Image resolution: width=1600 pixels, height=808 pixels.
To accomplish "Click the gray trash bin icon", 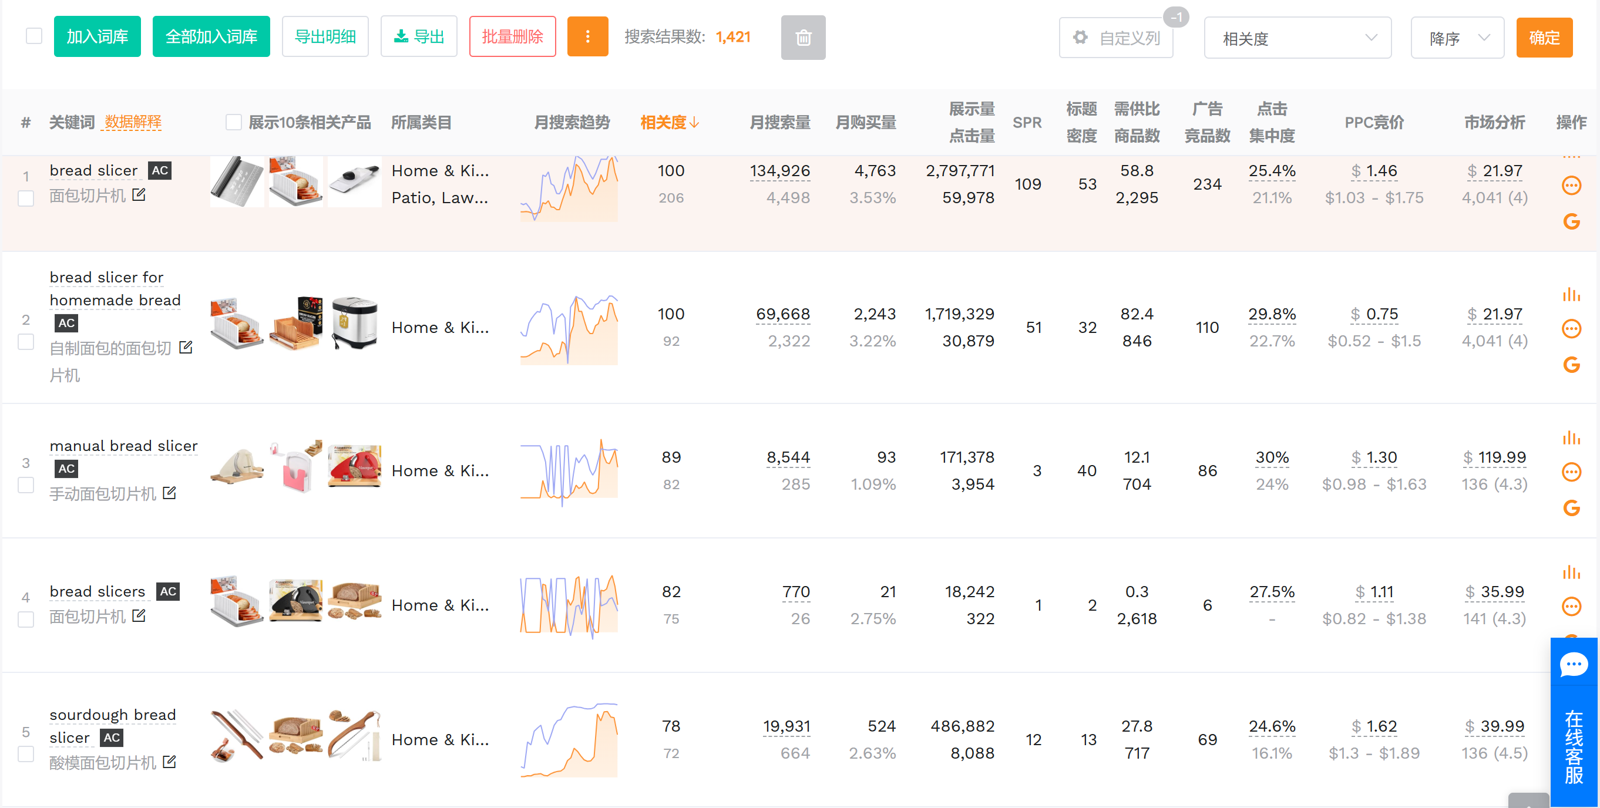I will (x=802, y=38).
